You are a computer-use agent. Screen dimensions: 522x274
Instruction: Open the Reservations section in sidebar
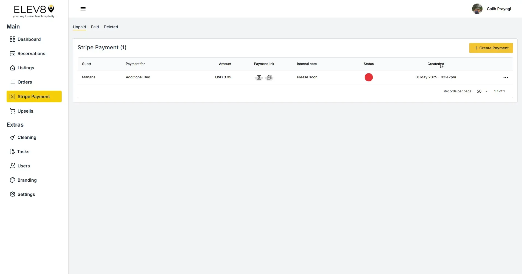[x=31, y=53]
